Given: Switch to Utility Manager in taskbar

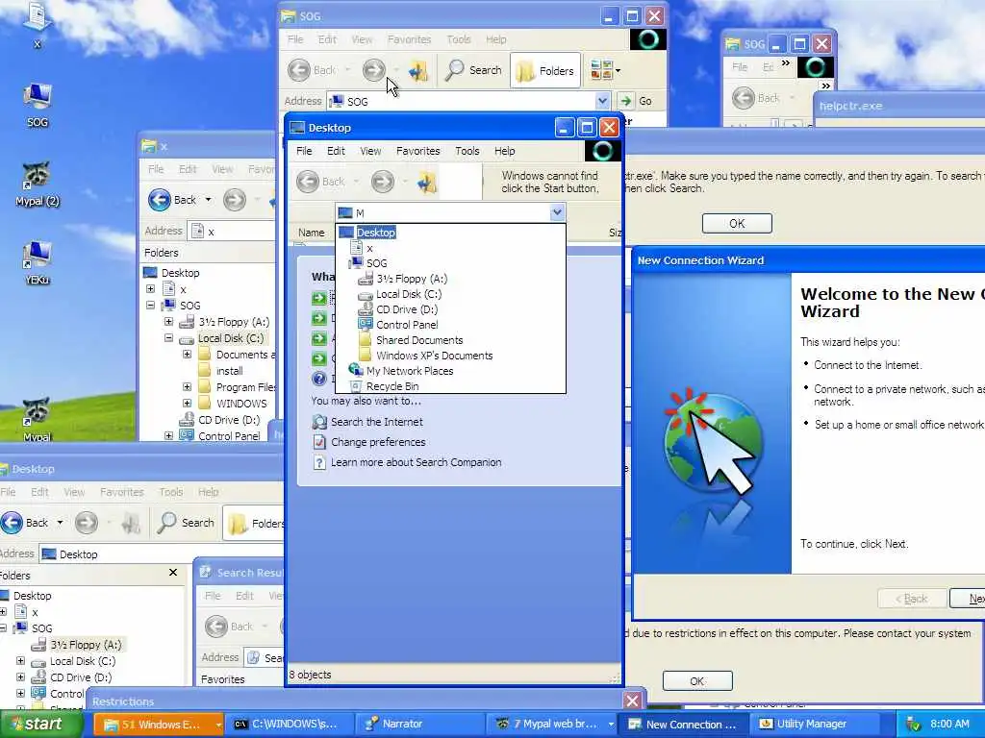Looking at the screenshot, I should pos(814,725).
